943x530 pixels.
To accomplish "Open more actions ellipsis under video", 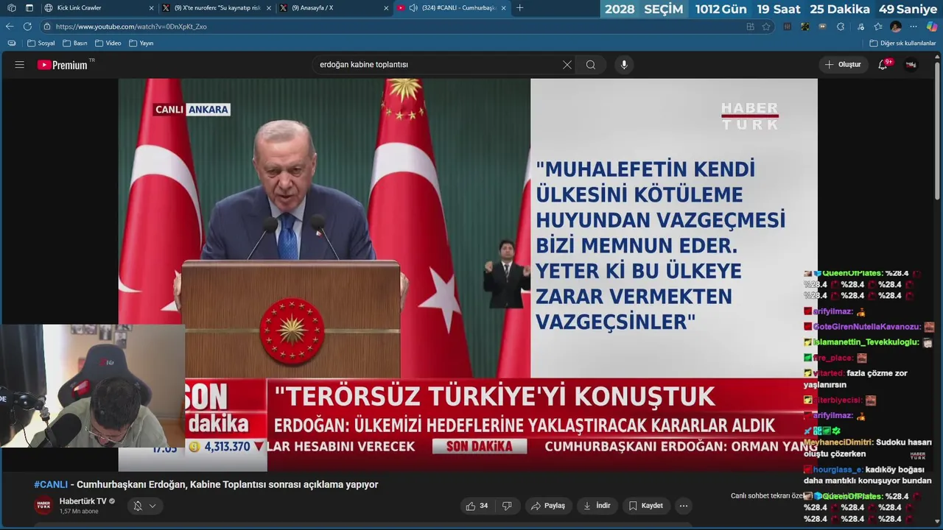I will 684,506.
